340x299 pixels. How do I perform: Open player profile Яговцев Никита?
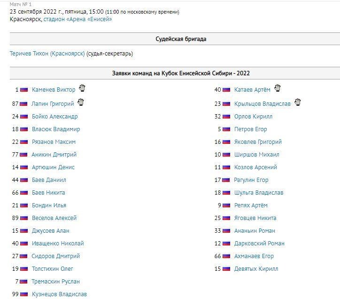255,218
